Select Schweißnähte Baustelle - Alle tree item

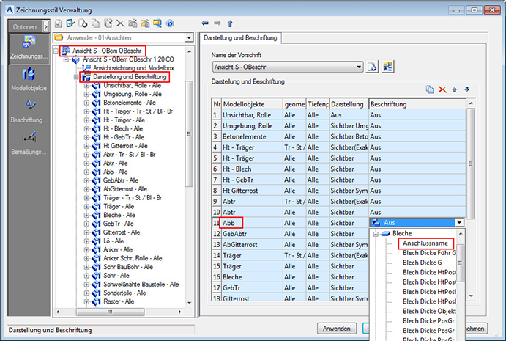pyautogui.click(x=141, y=285)
